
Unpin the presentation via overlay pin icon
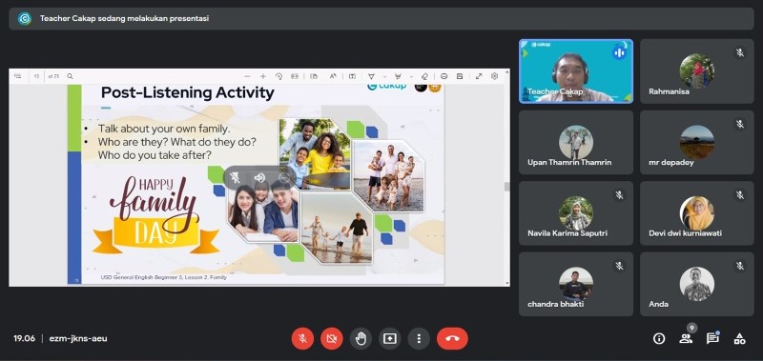(x=236, y=178)
